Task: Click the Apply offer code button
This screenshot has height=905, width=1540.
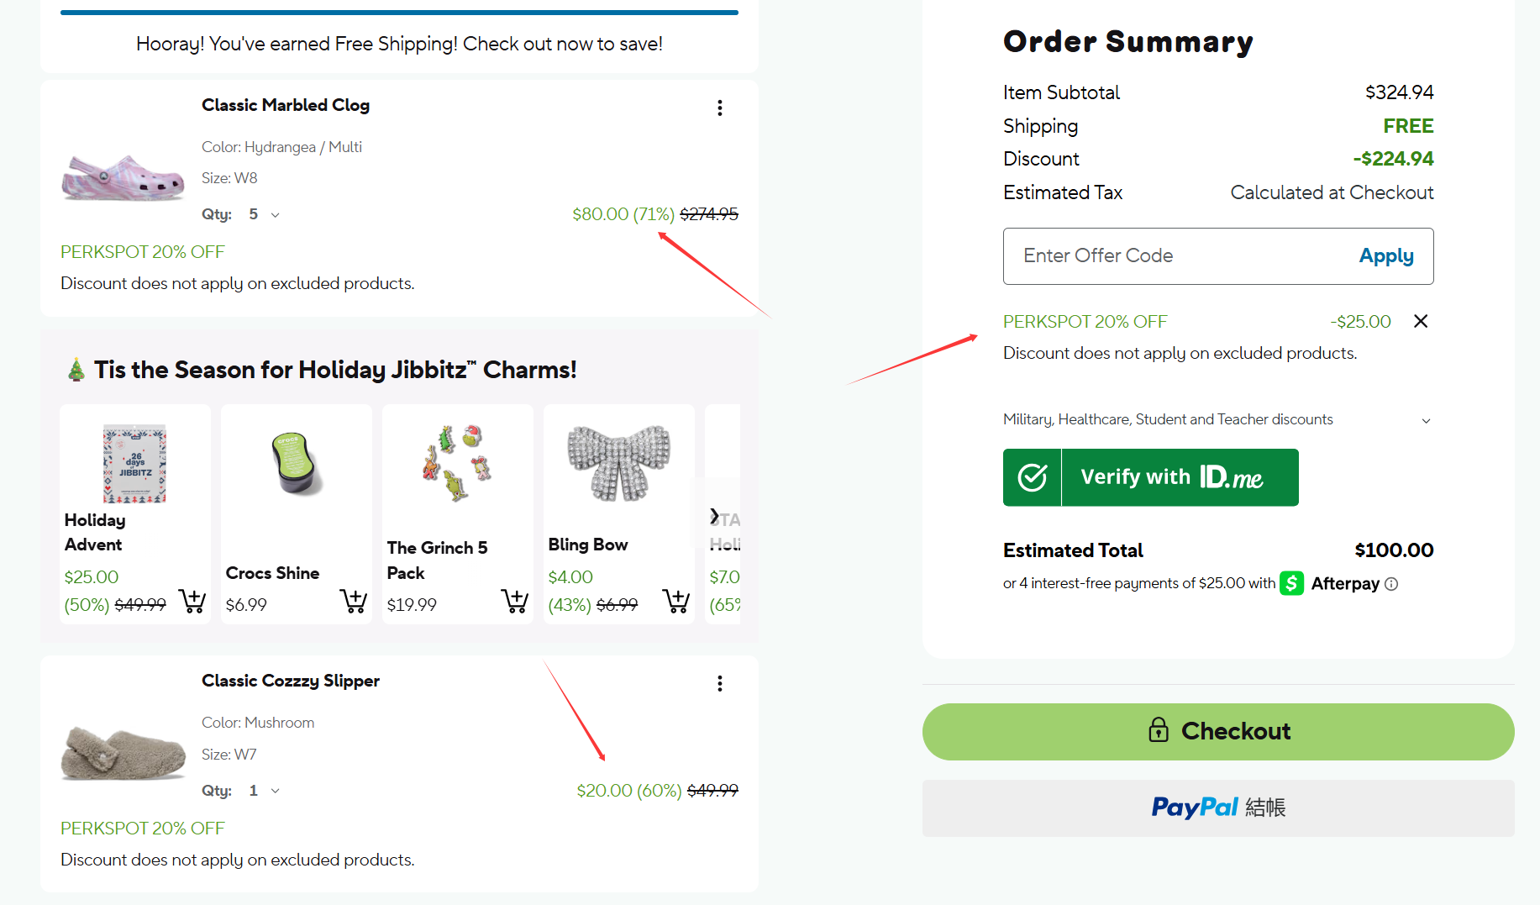Action: point(1386,255)
